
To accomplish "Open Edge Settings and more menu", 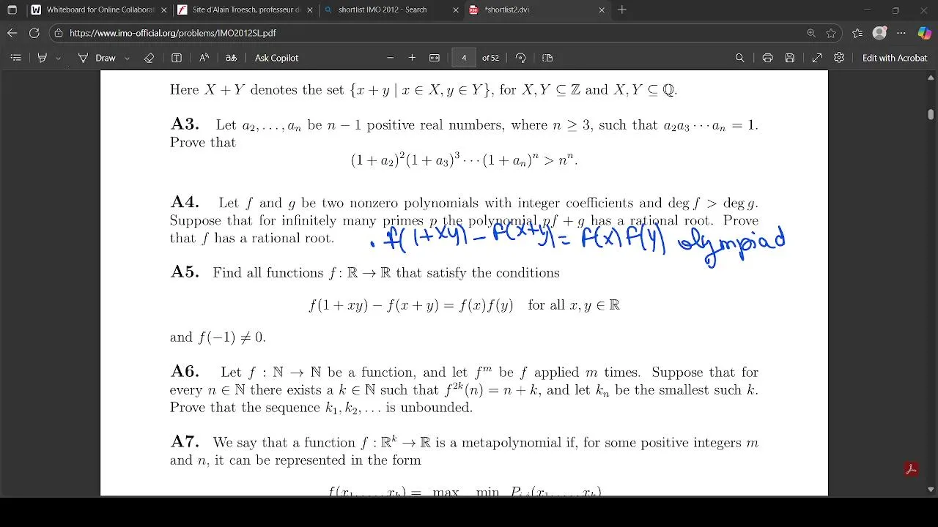I will [901, 33].
